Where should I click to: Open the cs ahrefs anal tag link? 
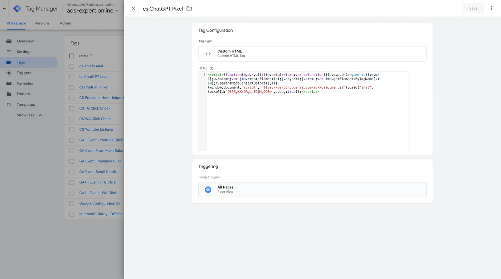(91, 66)
